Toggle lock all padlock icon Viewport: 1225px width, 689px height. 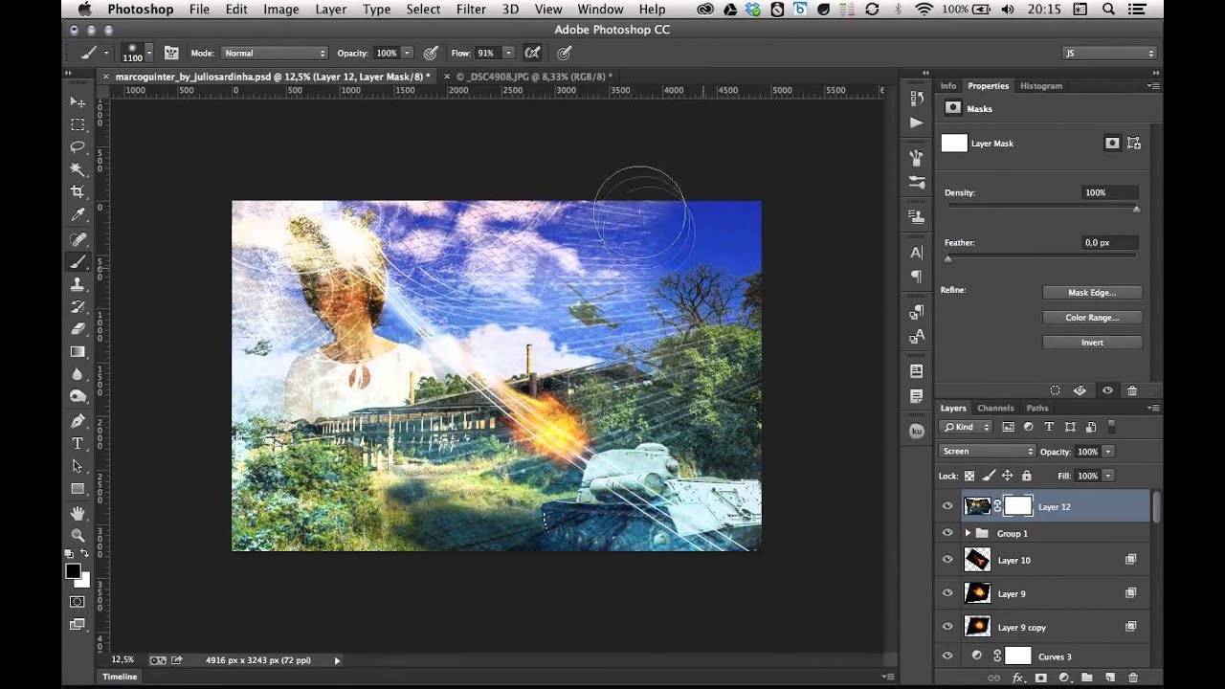click(x=1026, y=476)
